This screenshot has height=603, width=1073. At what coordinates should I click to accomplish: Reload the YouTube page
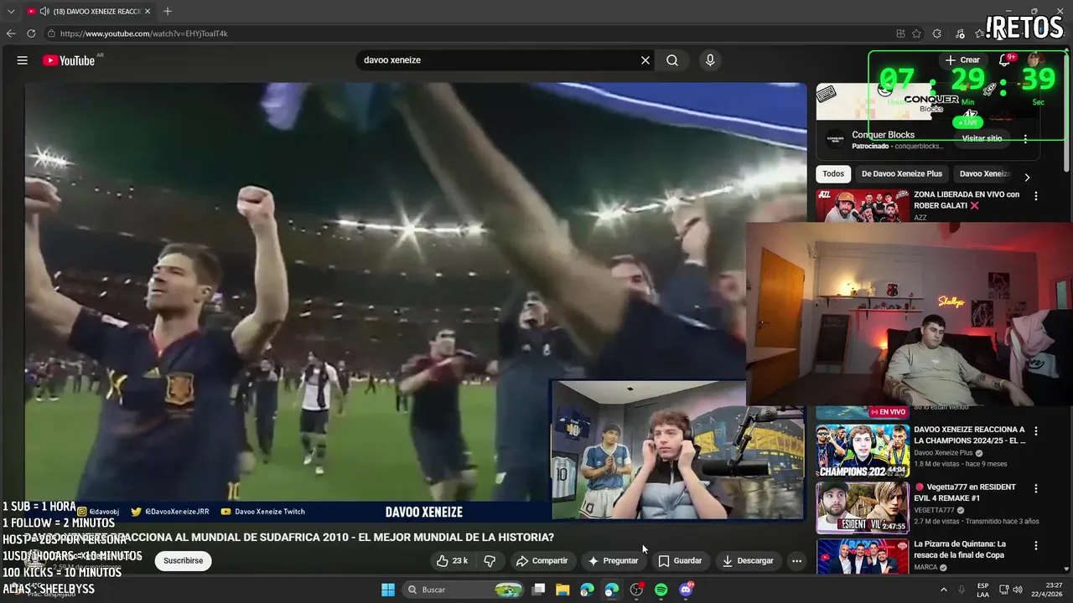(31, 33)
